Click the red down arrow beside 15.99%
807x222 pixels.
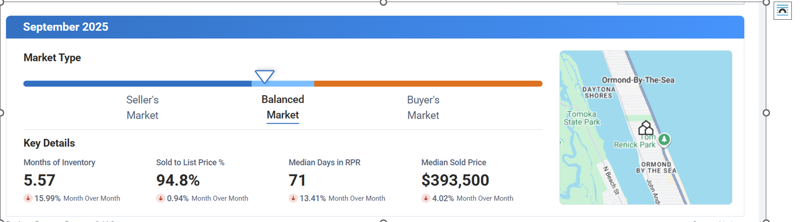pos(28,198)
